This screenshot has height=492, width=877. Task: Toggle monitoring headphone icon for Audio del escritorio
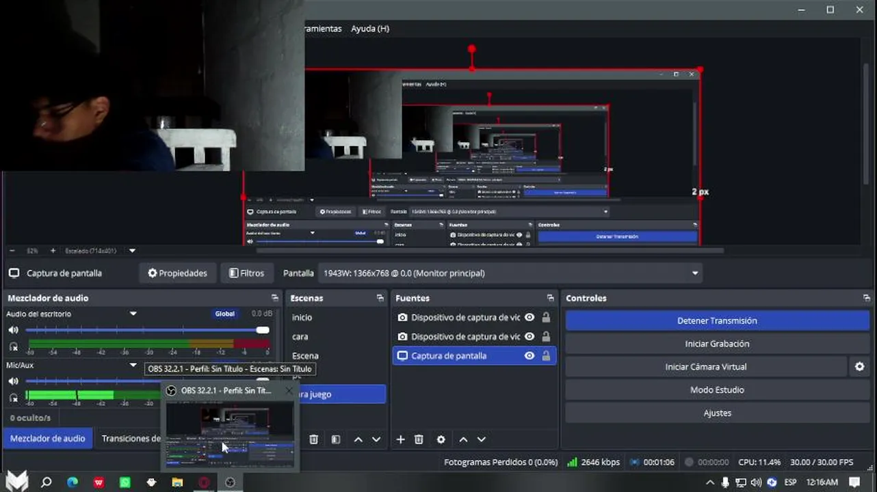tap(13, 346)
